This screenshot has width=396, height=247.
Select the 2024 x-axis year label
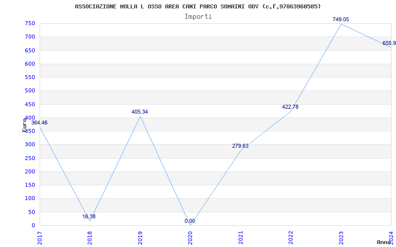point(391,238)
